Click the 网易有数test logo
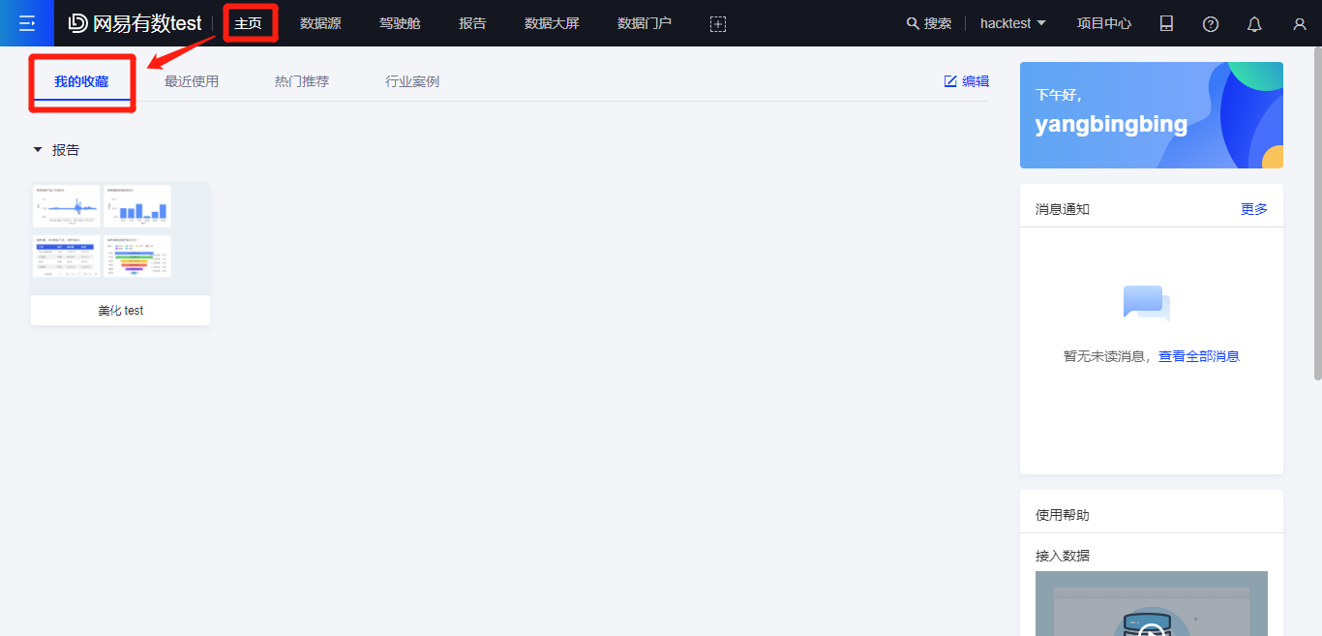The image size is (1322, 636). (x=135, y=23)
